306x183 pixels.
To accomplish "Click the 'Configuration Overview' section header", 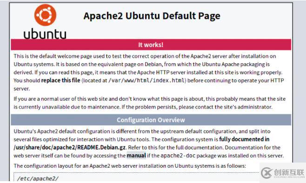I will 151,120.
